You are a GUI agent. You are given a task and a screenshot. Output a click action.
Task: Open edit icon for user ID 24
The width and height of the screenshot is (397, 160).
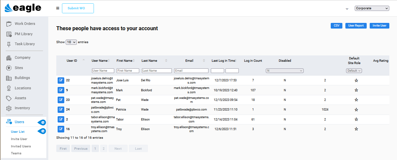(x=61, y=110)
